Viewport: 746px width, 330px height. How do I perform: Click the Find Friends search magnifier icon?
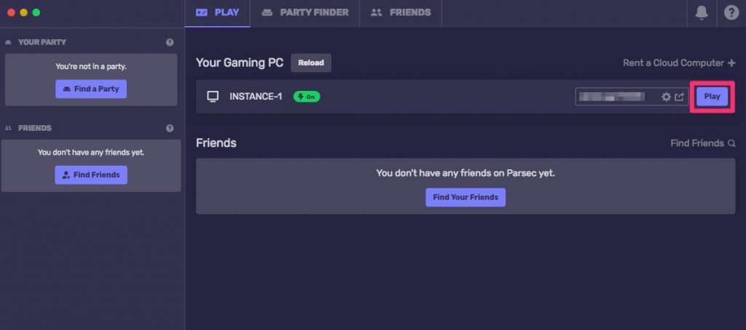[731, 143]
